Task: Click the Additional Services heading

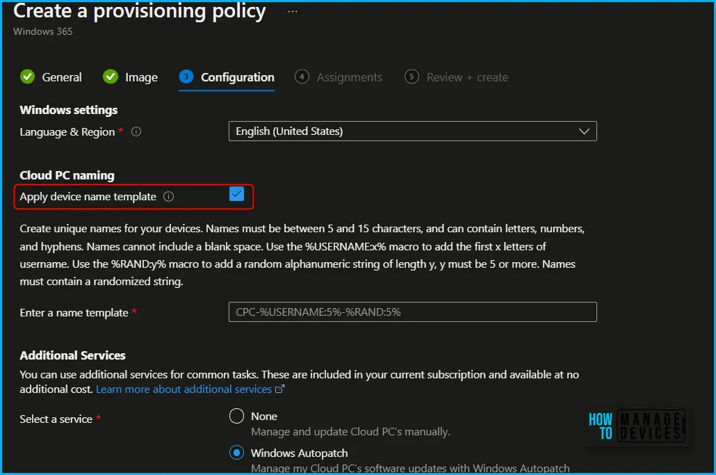Action: click(72, 355)
